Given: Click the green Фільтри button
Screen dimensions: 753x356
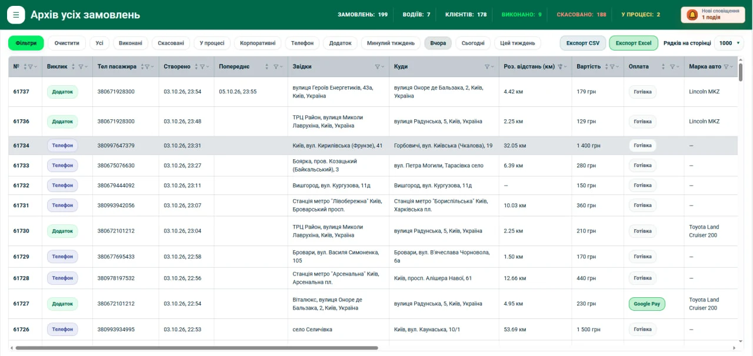Looking at the screenshot, I should (26, 43).
